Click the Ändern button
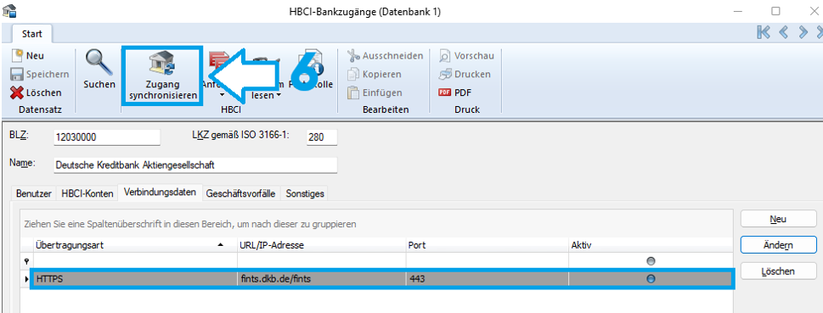Image resolution: width=823 pixels, height=313 pixels. tap(778, 245)
